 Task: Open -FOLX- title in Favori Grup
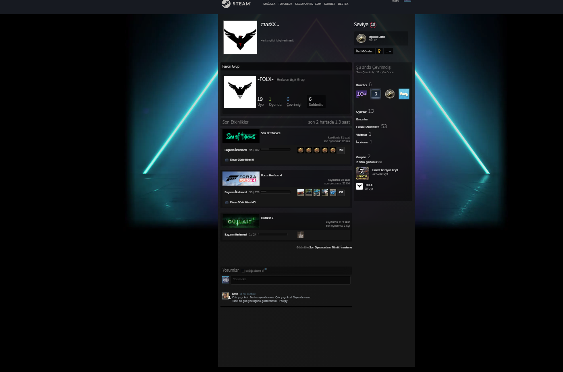[266, 79]
